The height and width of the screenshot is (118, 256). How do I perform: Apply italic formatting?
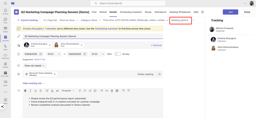pos(30,91)
